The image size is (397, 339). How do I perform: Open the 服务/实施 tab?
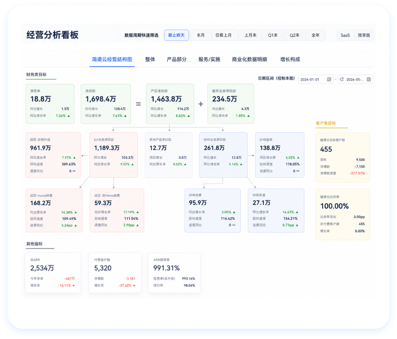pos(209,59)
